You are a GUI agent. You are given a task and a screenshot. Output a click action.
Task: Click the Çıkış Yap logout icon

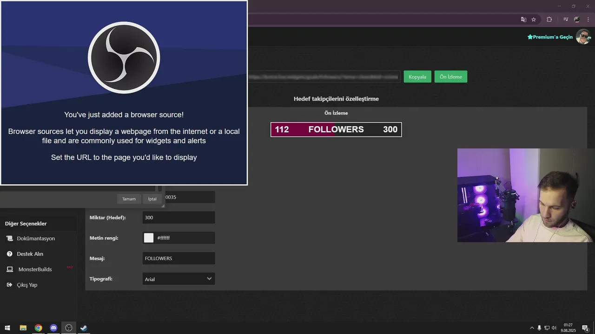9,285
